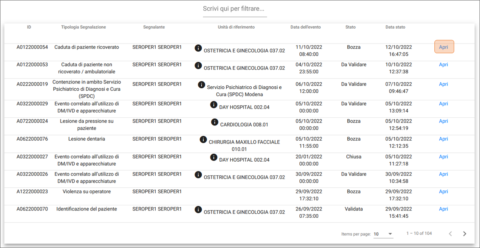Open Violenza su operatore report via Apri
The image size is (480, 248).
(443, 192)
